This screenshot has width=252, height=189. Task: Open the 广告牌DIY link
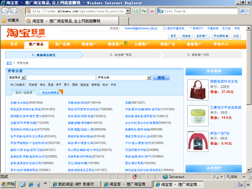coord(197,28)
